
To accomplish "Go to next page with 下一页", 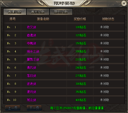I will (x=34, y=108).
